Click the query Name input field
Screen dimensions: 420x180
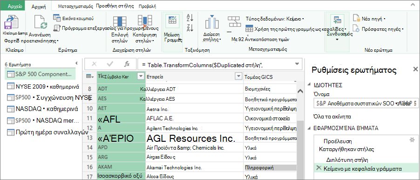[366, 103]
